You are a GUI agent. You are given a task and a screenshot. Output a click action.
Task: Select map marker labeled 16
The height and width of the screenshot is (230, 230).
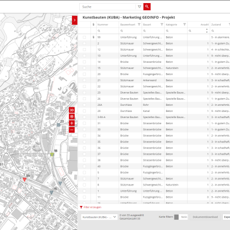(52, 193)
